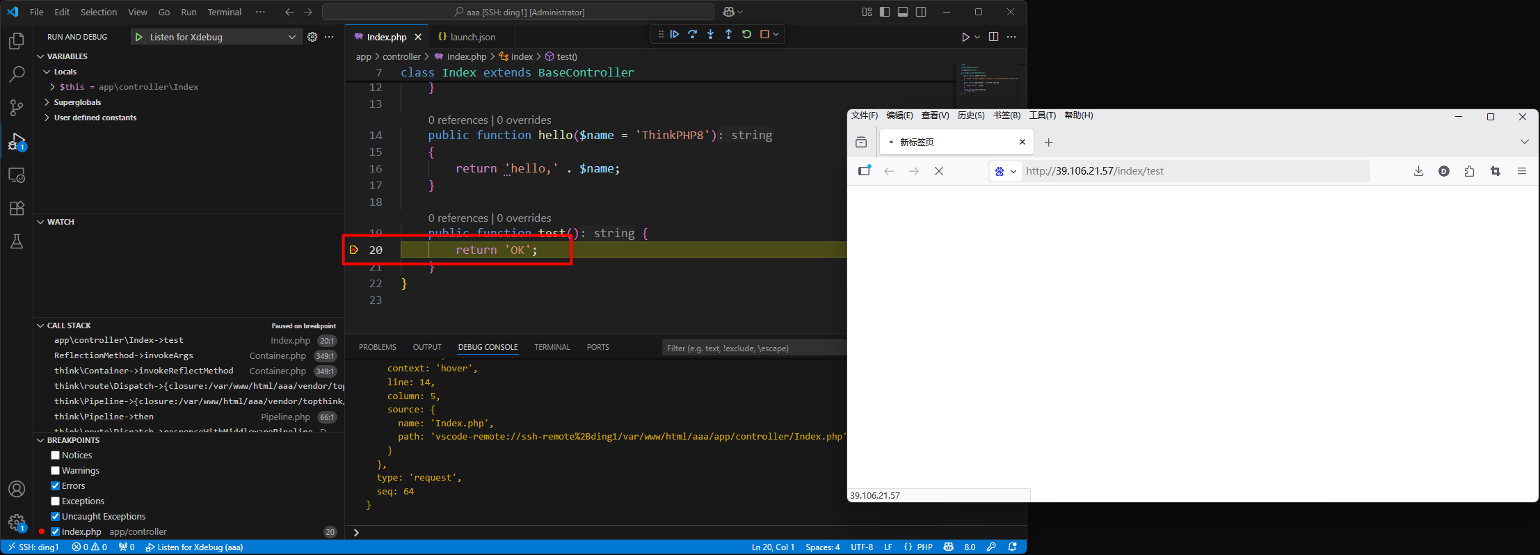Image resolution: width=1540 pixels, height=555 pixels.
Task: Click Continue in debug toolbar
Action: [x=675, y=34]
